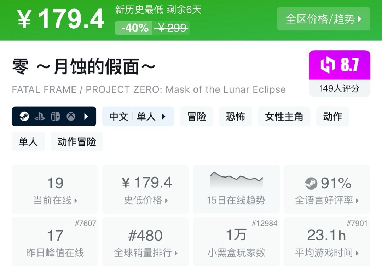Tap the 动作冒险 tag
This screenshot has width=382, height=267.
click(x=77, y=142)
